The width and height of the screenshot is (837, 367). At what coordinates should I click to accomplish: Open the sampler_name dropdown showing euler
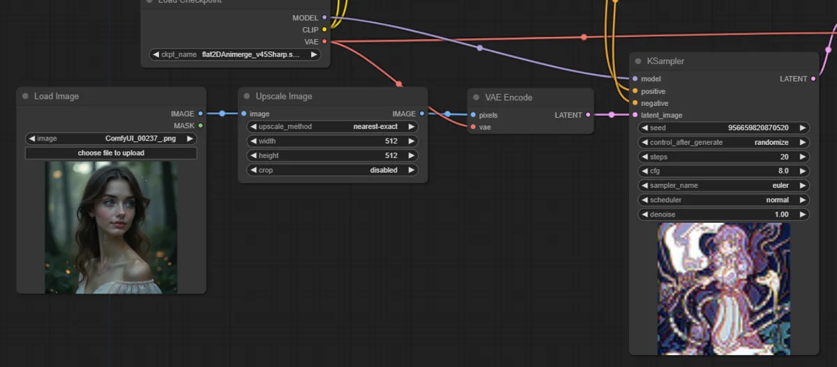point(724,185)
